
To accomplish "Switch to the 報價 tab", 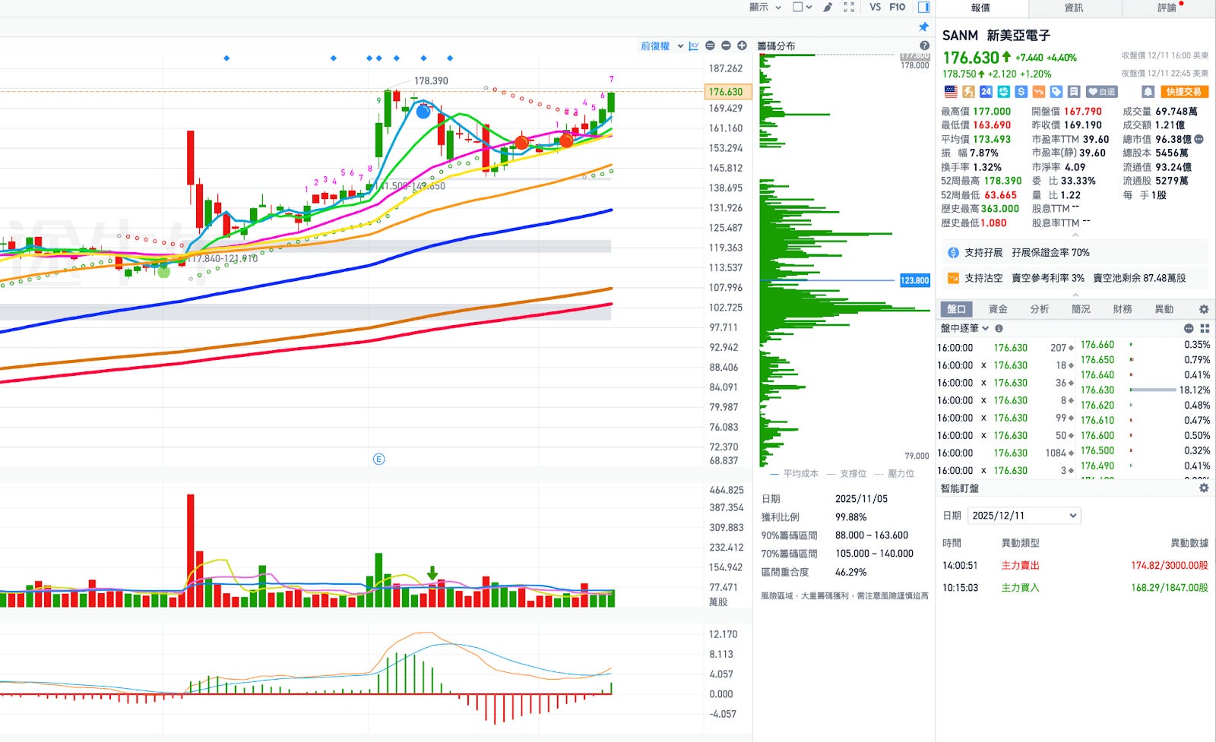I will coord(981,8).
